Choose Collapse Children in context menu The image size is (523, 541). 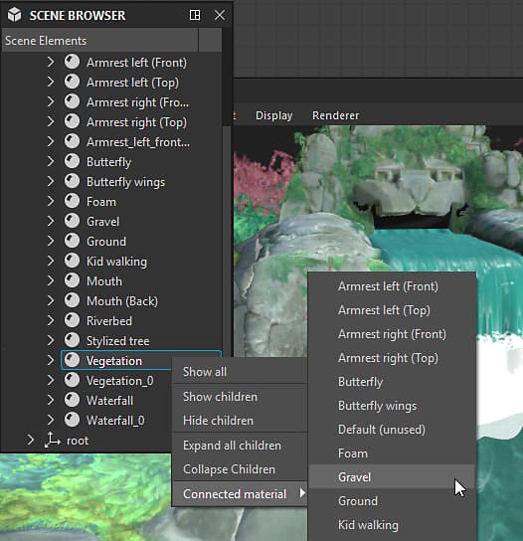(x=240, y=469)
